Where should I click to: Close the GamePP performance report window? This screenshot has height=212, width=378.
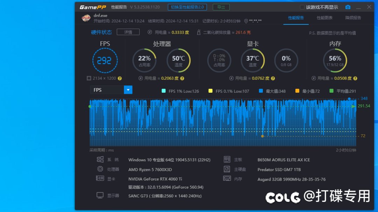369,7
